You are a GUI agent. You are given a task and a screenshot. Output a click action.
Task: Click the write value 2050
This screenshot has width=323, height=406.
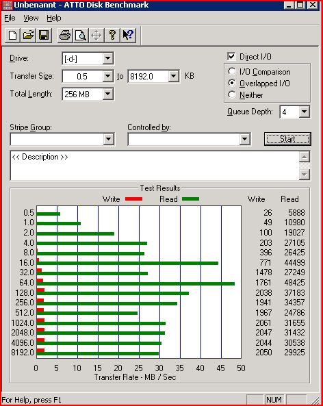[x=263, y=353]
